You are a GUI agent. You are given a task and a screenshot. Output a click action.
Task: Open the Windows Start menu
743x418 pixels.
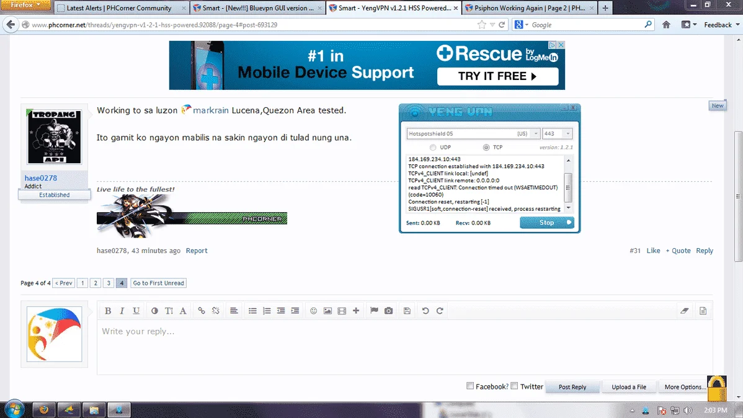tap(14, 409)
